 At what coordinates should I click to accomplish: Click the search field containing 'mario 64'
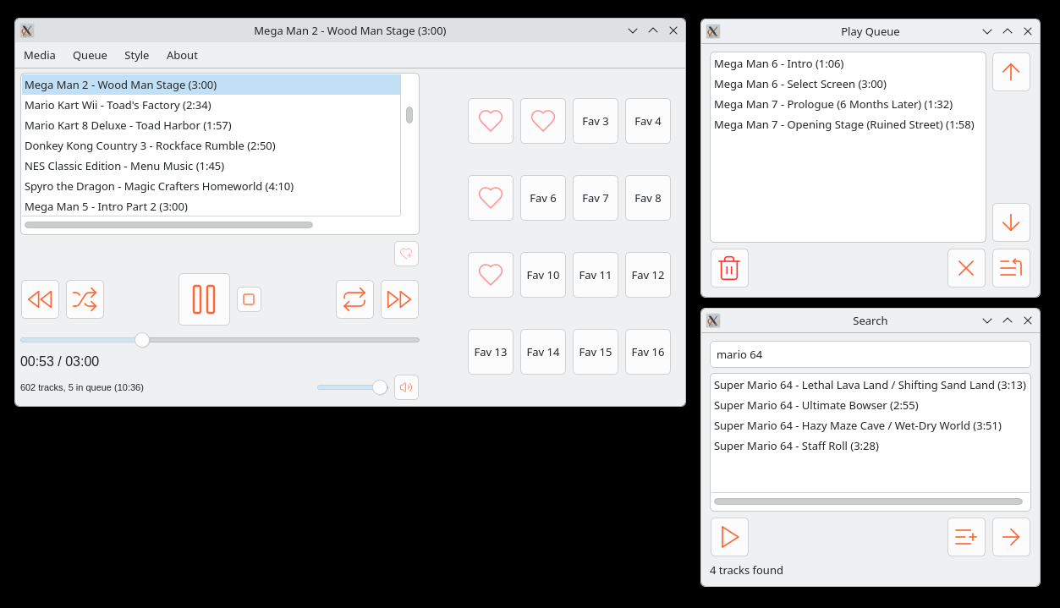(870, 355)
